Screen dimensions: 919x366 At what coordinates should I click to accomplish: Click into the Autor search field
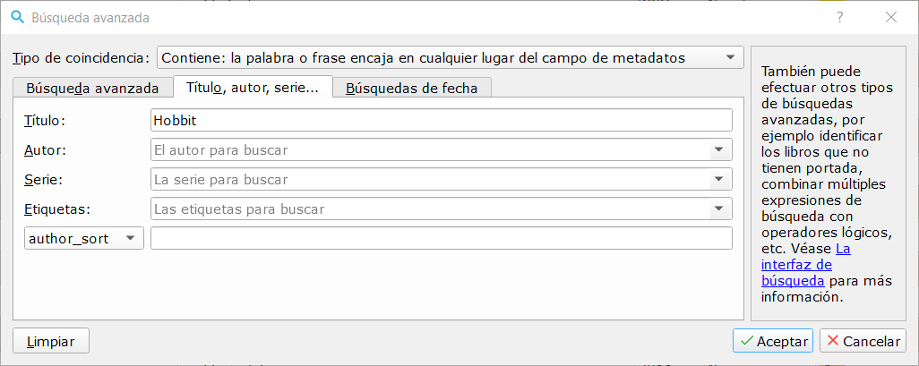(430, 150)
